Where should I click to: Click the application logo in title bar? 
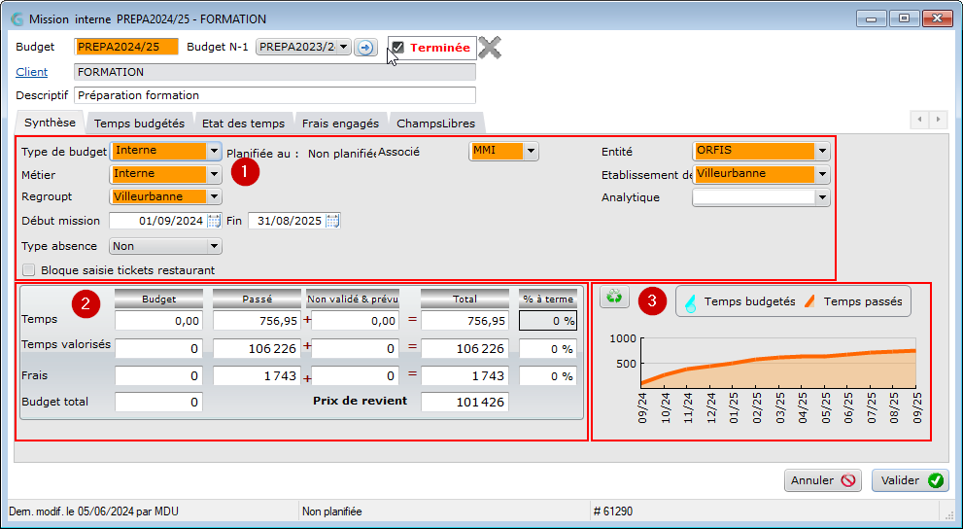pyautogui.click(x=17, y=19)
